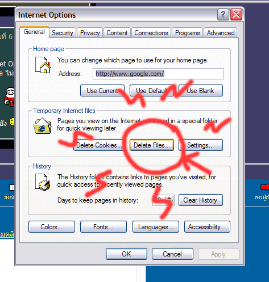This screenshot has width=269, height=282.
Task: Click the help question mark button
Action: click(x=223, y=15)
